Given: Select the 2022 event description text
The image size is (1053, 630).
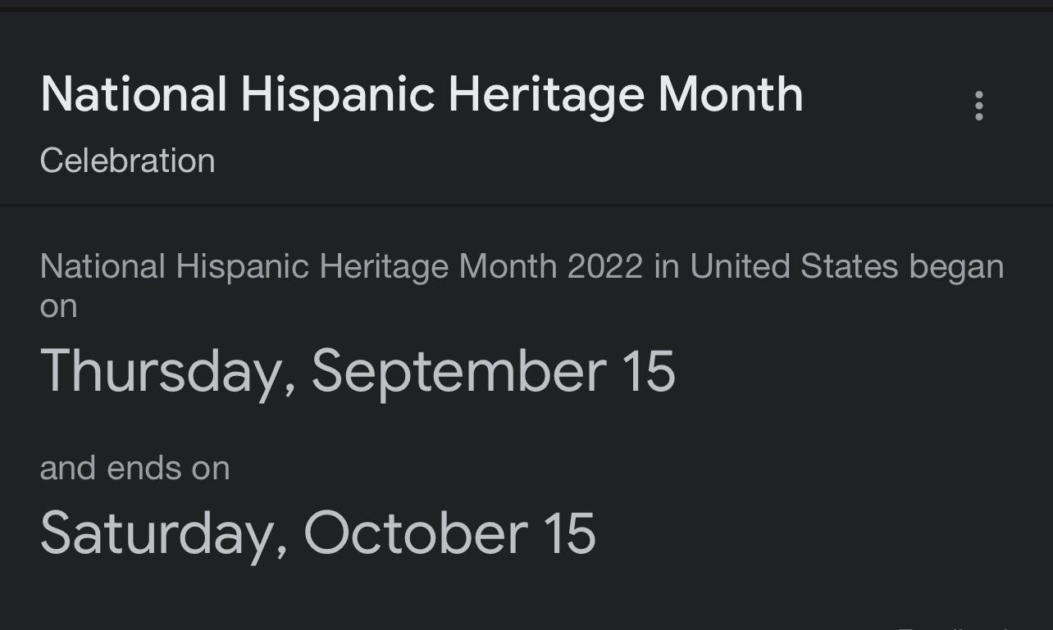Looking at the screenshot, I should click(x=522, y=265).
